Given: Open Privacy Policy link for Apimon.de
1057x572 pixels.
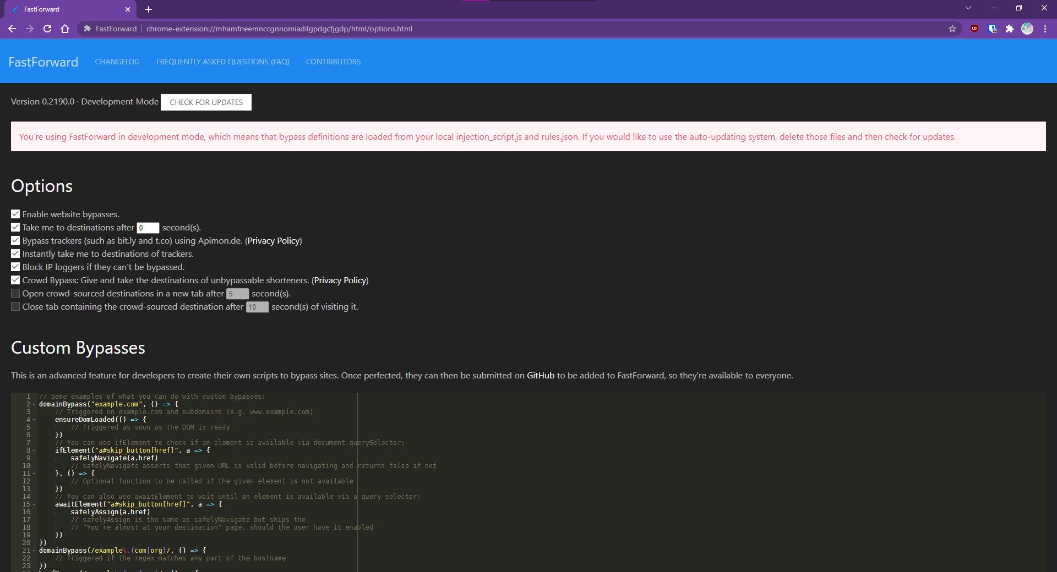Looking at the screenshot, I should (274, 240).
